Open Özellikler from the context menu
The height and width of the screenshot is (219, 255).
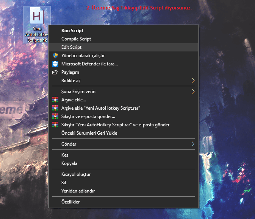pyautogui.click(x=124, y=202)
